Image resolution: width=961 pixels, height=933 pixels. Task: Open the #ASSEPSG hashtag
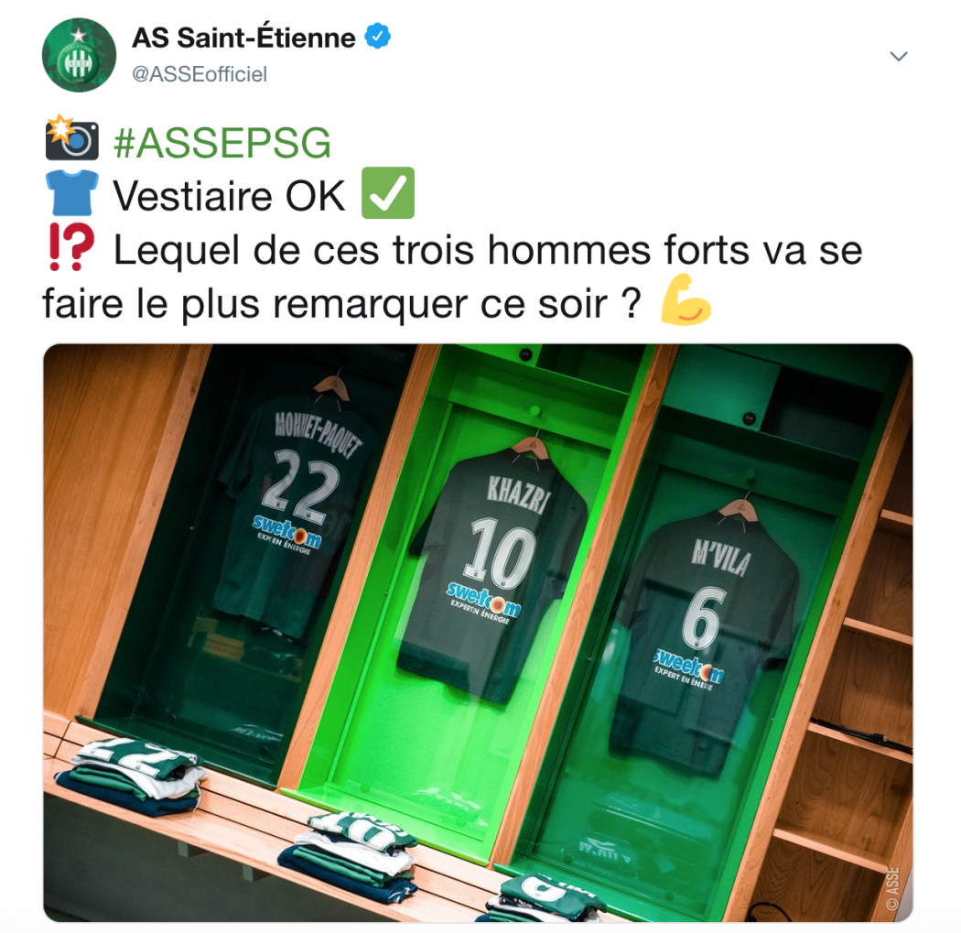tap(222, 143)
